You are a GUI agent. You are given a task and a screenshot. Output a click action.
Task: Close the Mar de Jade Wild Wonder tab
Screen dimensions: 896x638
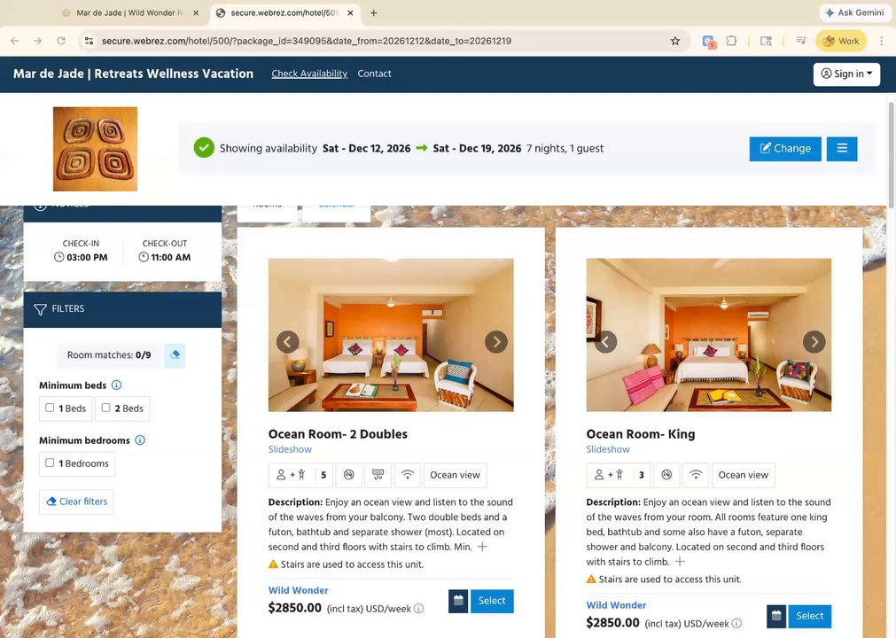point(196,12)
